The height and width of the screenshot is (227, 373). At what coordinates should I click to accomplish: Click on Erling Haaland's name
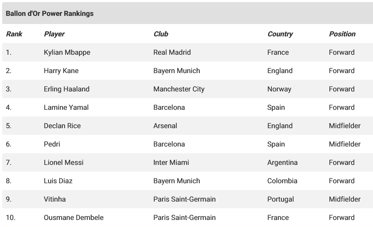(x=67, y=89)
